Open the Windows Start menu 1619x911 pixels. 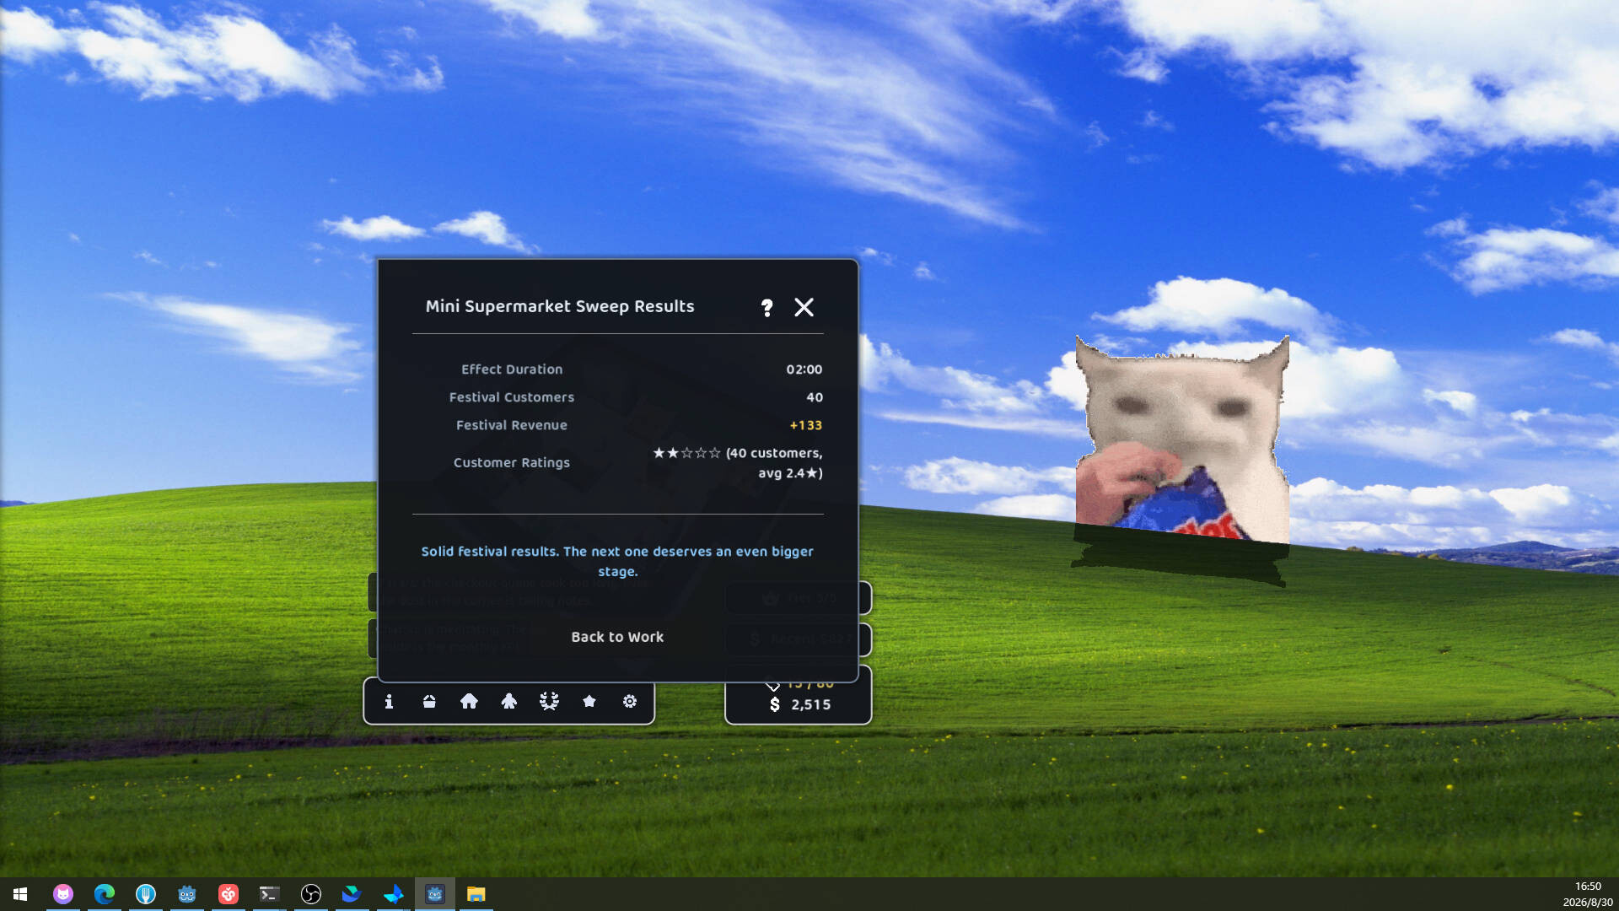tap(20, 894)
